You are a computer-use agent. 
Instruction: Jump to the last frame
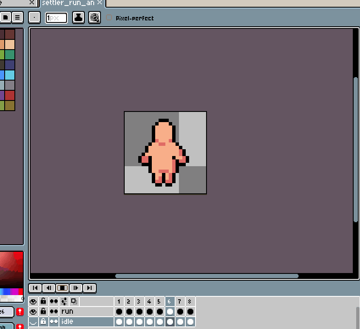[x=89, y=288]
